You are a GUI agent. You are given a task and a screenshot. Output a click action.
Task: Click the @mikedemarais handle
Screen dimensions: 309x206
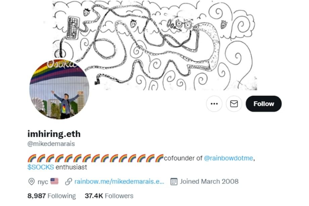pos(51,144)
